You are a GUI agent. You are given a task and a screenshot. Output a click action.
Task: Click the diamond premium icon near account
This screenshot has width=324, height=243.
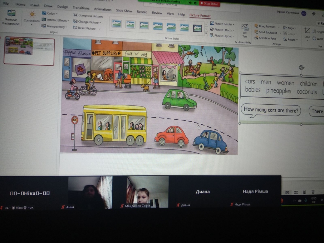point(314,14)
